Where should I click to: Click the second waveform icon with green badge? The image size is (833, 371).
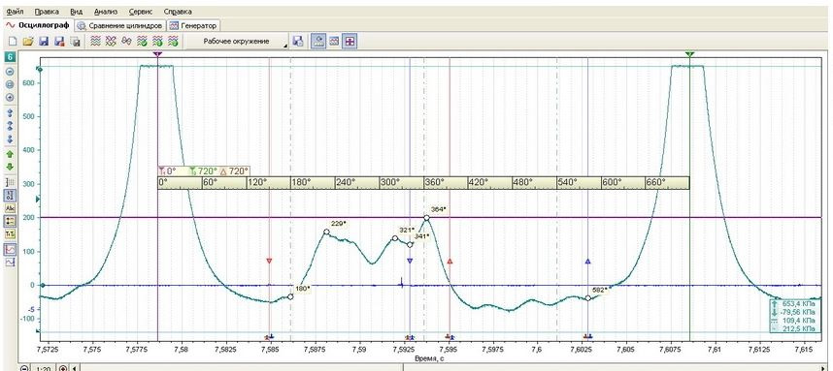157,42
